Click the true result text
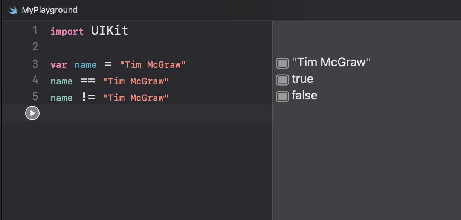The height and width of the screenshot is (220, 461). coord(302,79)
